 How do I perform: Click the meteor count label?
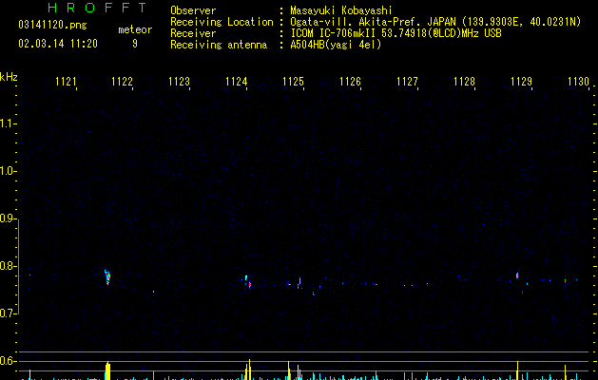coord(135,29)
